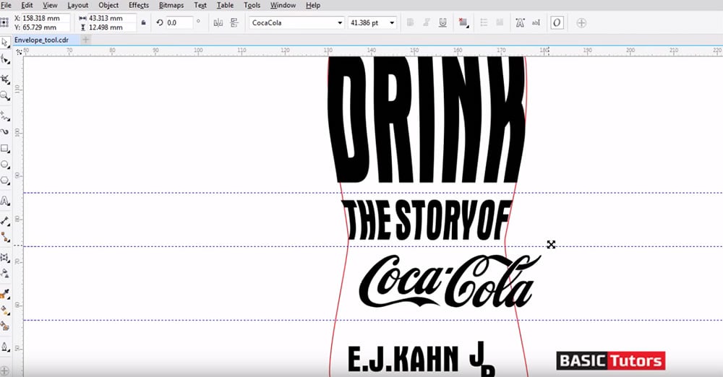Toggle drop cap button
This screenshot has height=377, width=723.
pyautogui.click(x=500, y=22)
